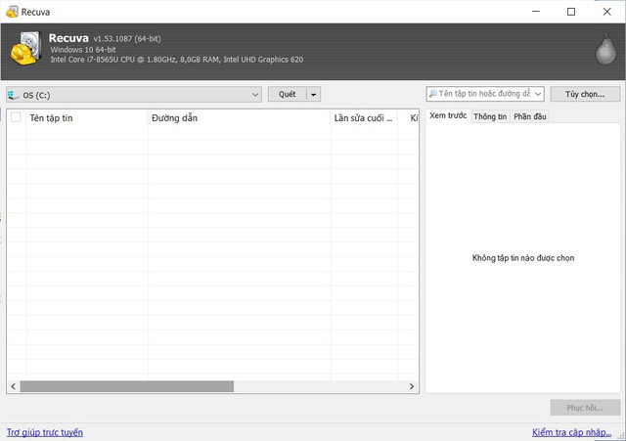This screenshot has height=441, width=626.
Task: Open the OS (C:) drive dropdown
Action: [255, 95]
